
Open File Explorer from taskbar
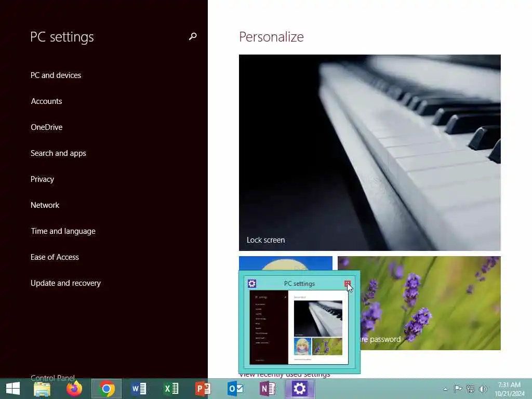(42, 389)
